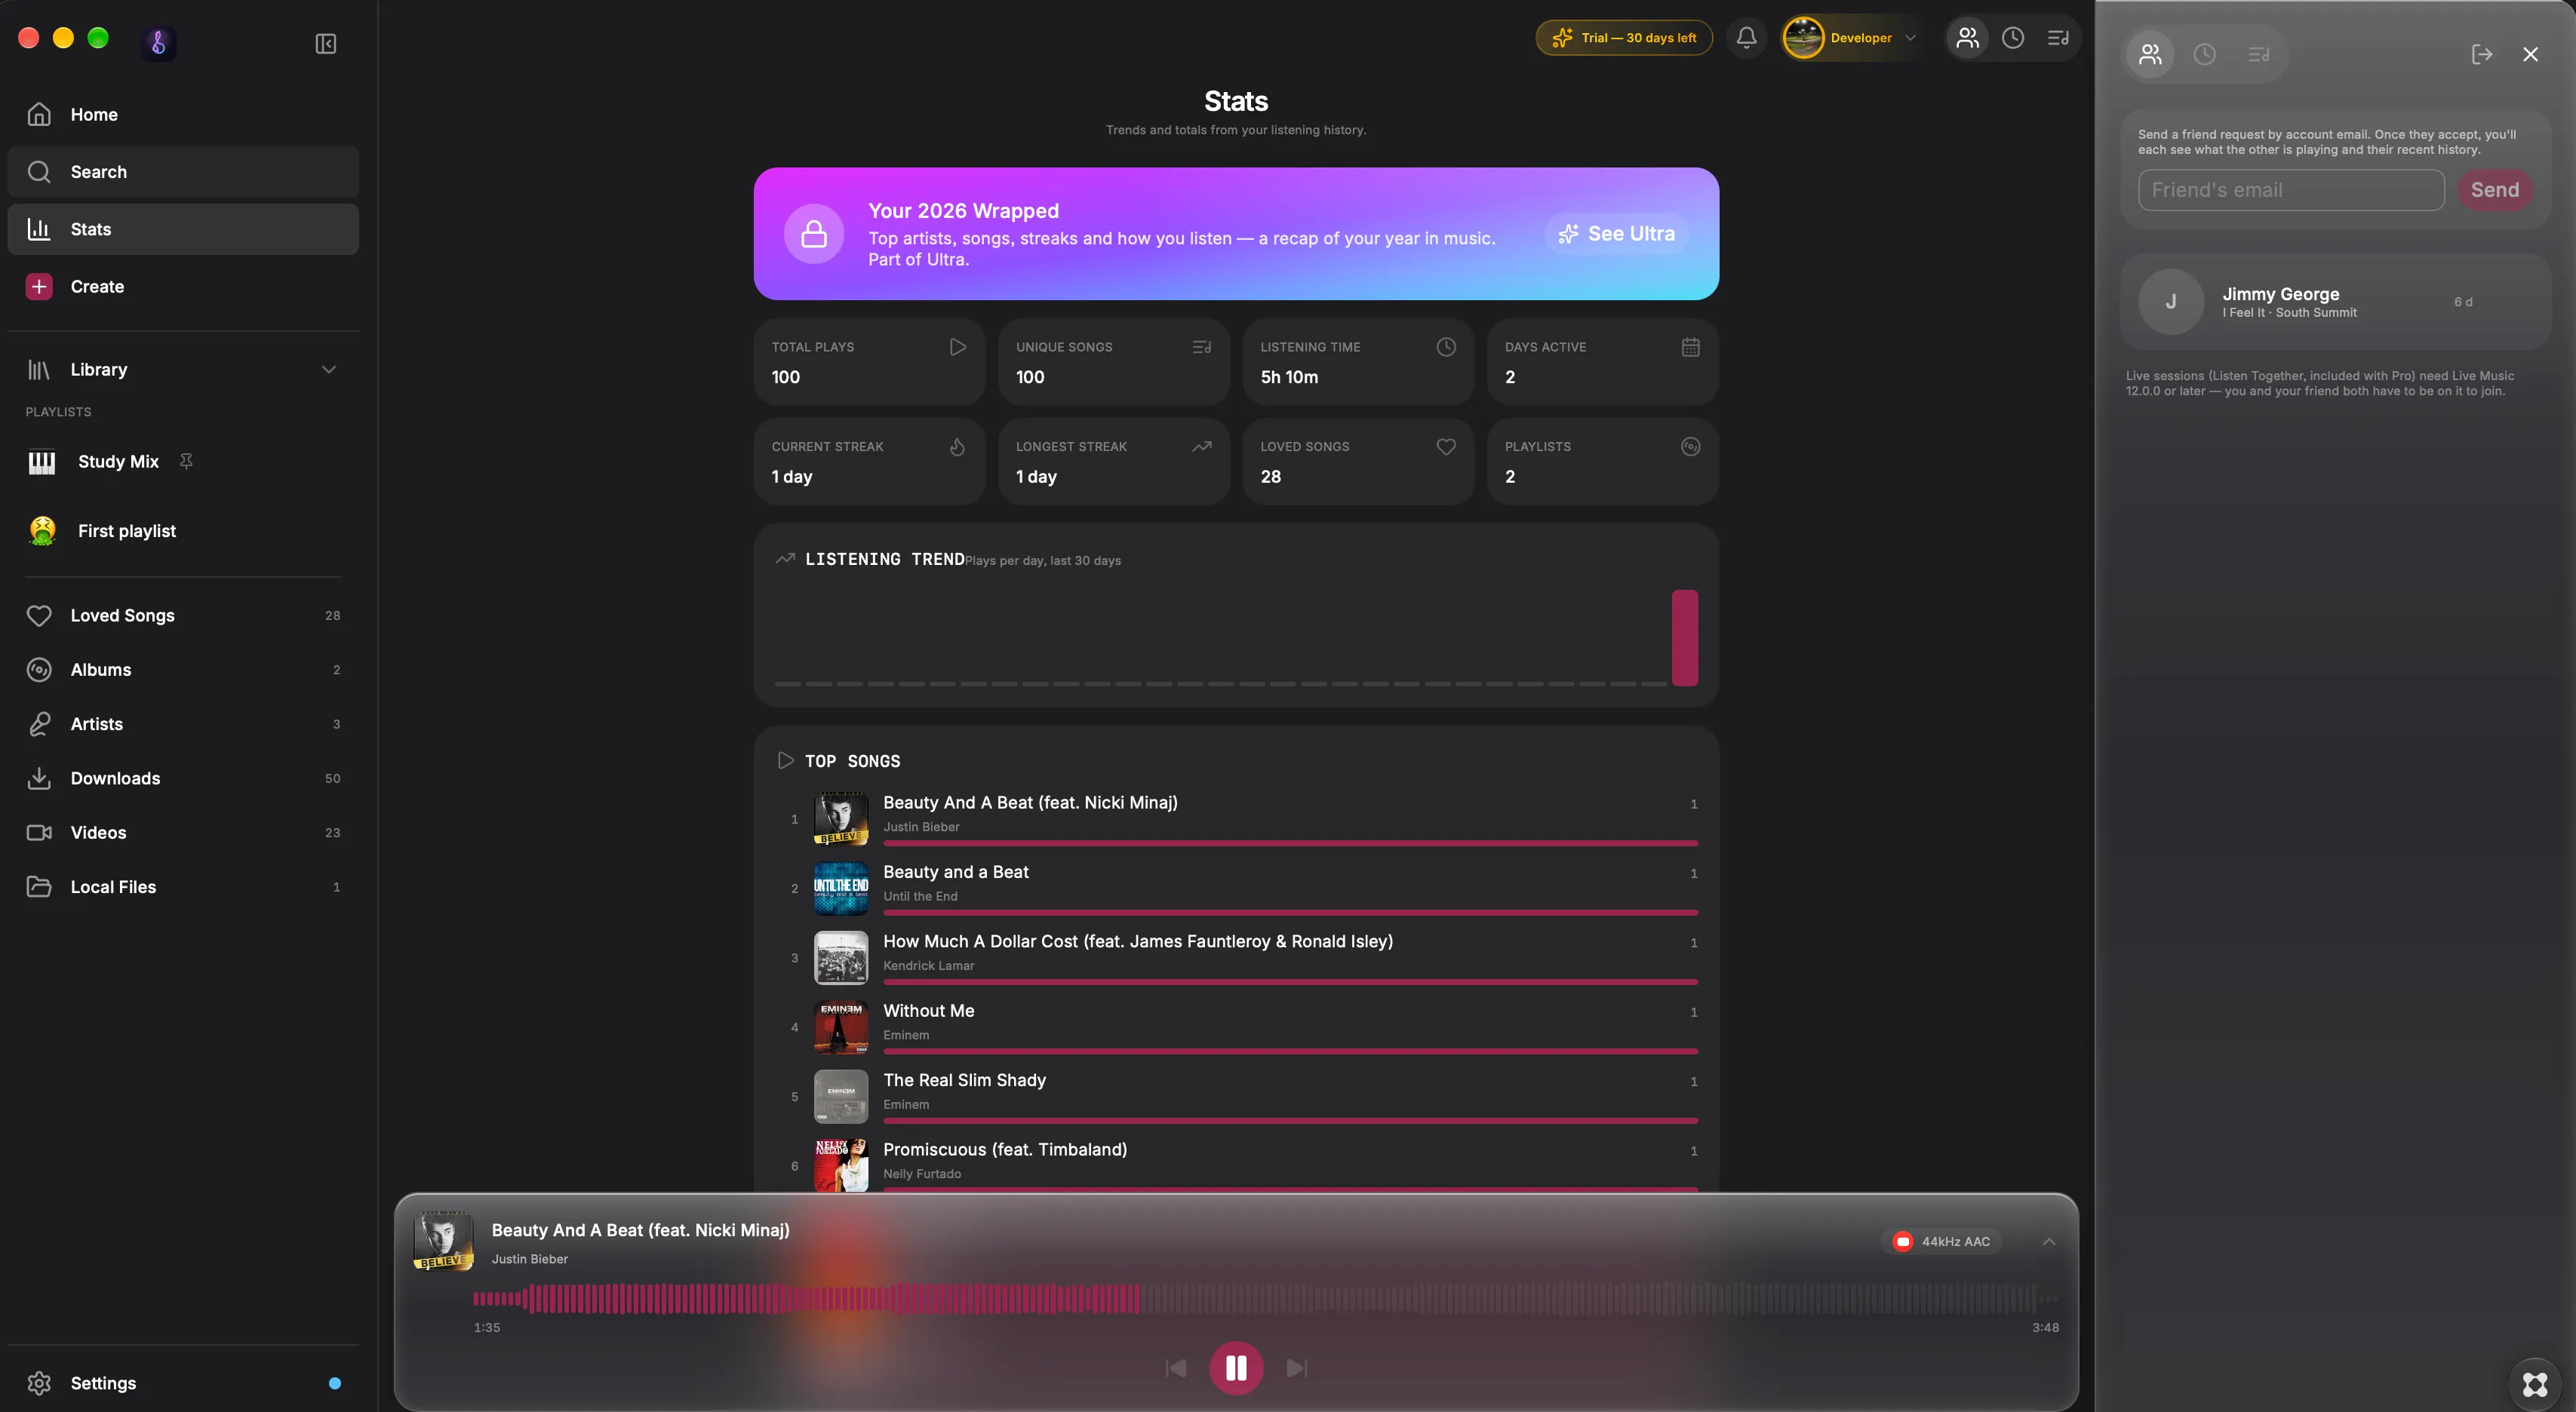Click the app logo icon in the title bar
This screenshot has width=2576, height=1412.
tap(158, 43)
